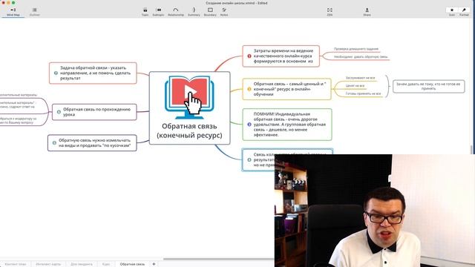Insert a Relationship line
Screen dimensions: 475x267
pos(176,12)
